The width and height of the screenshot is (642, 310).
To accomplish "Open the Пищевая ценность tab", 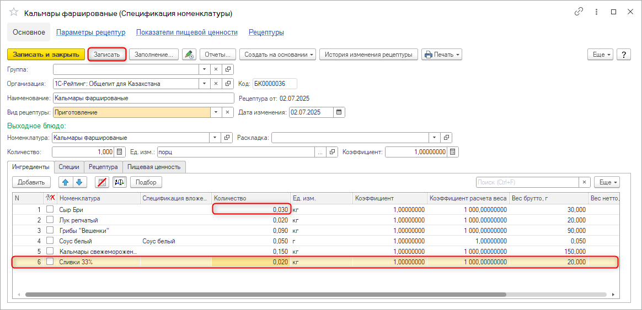I will (154, 167).
